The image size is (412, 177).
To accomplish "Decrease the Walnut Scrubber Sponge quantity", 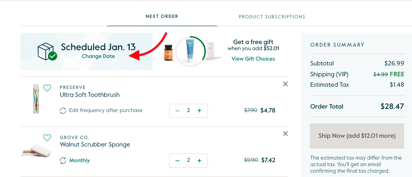I will 177,160.
